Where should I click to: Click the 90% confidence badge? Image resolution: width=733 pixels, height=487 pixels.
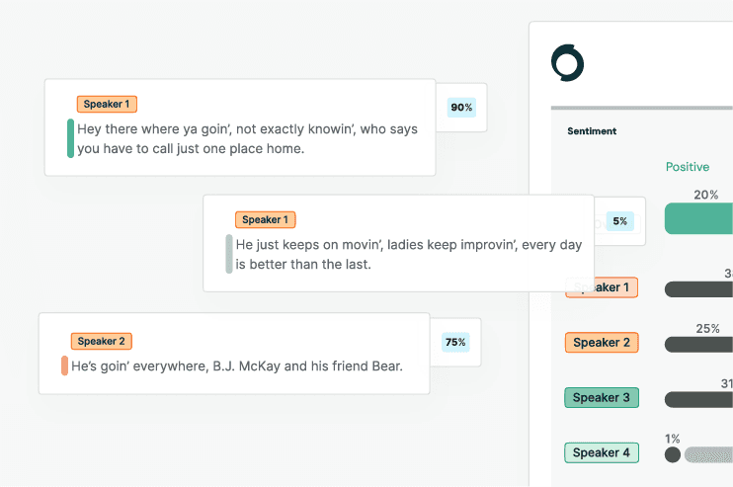tap(461, 107)
